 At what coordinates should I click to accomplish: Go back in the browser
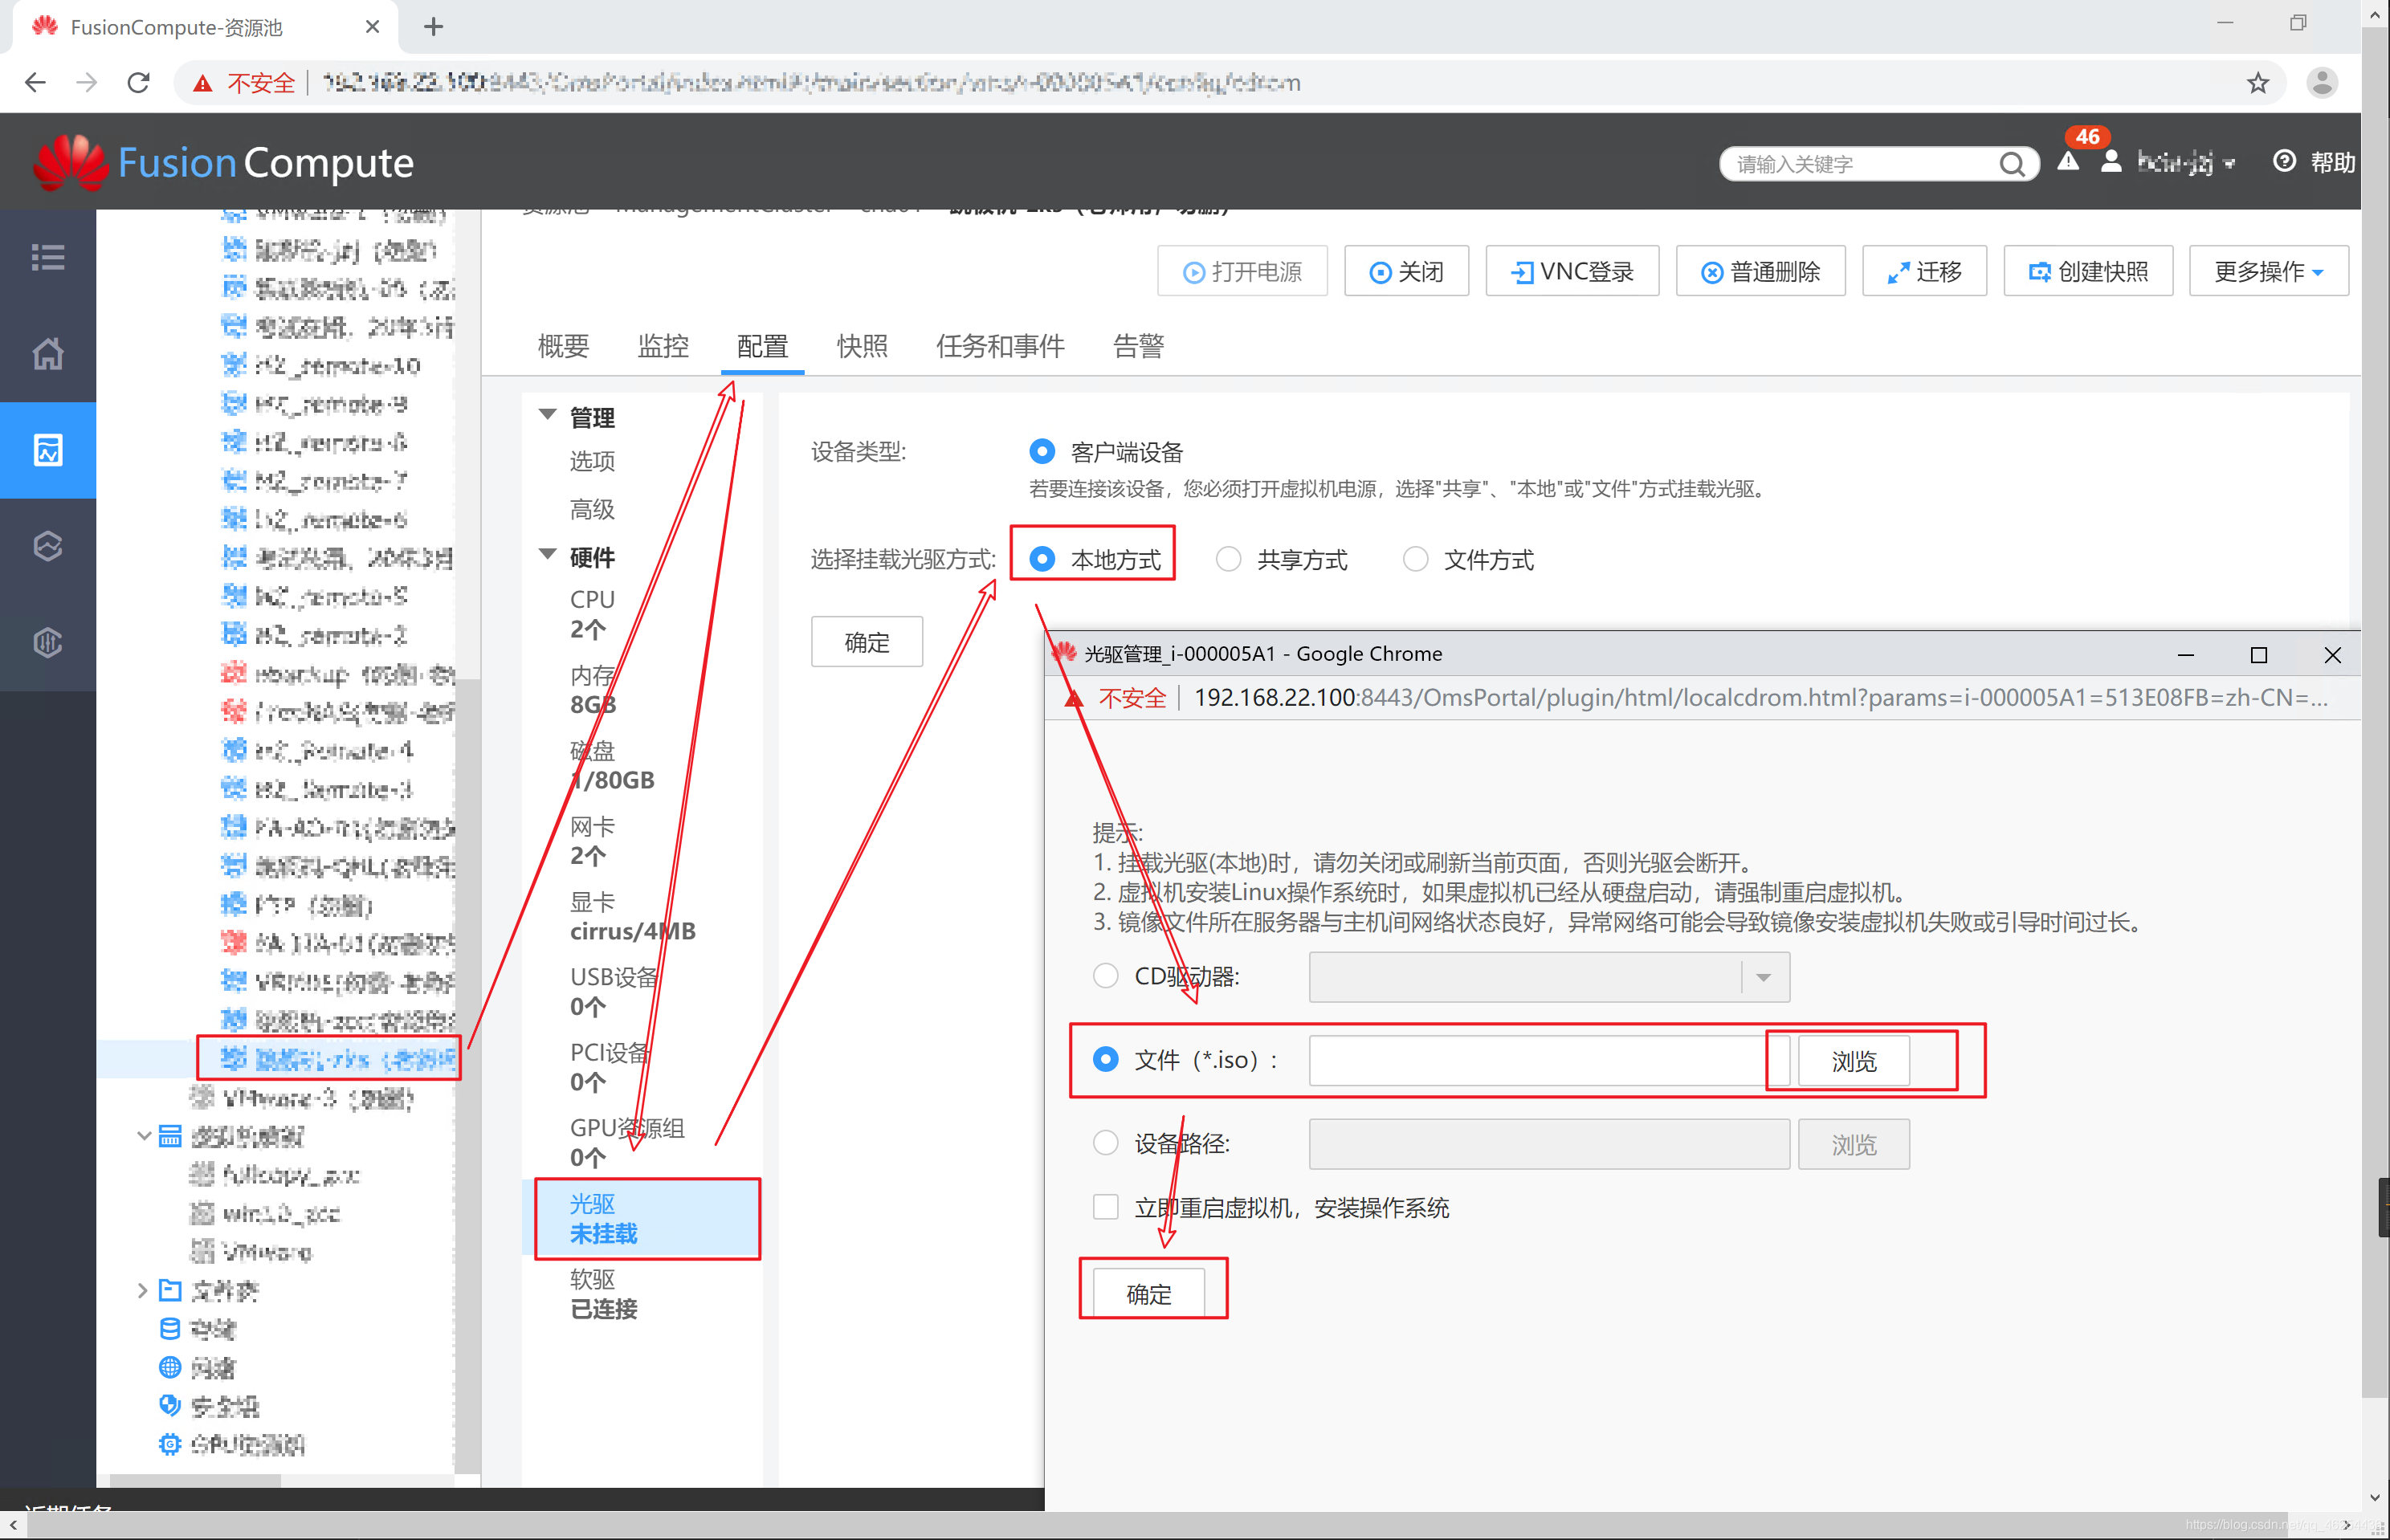point(35,82)
